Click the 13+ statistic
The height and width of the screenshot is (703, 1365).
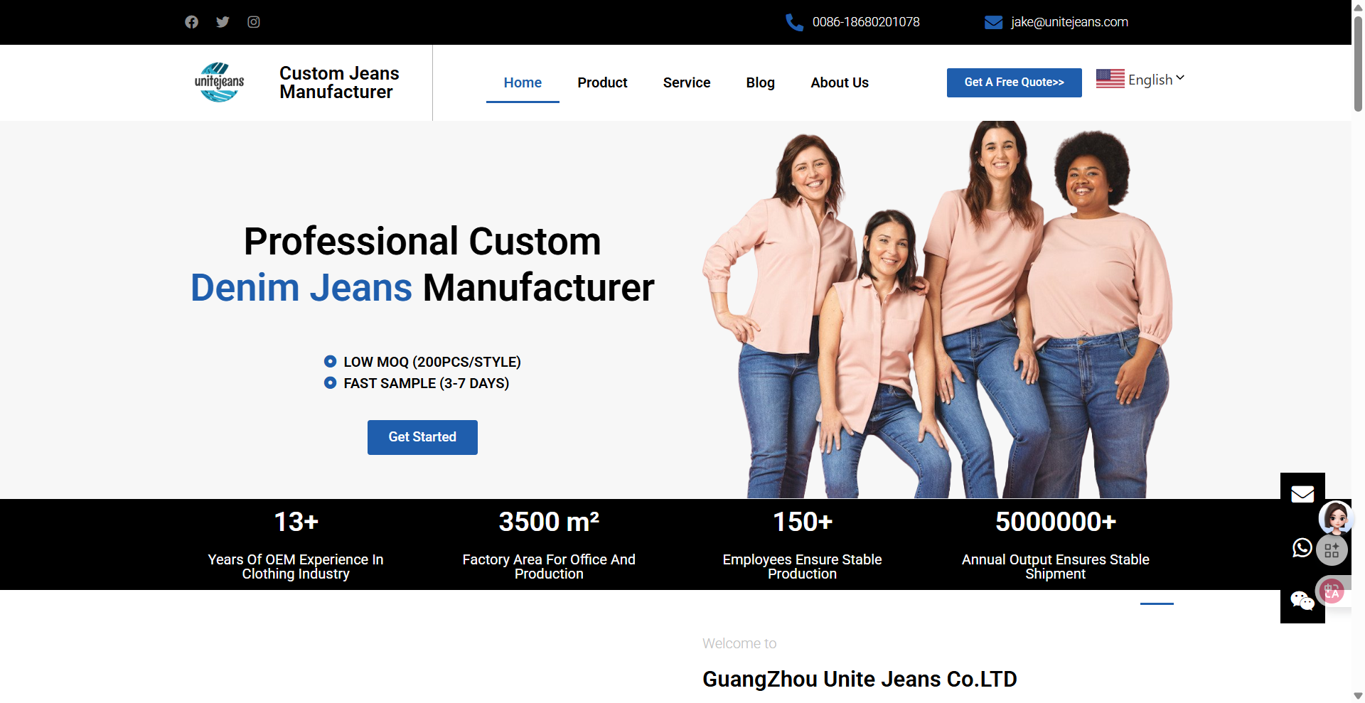(296, 522)
